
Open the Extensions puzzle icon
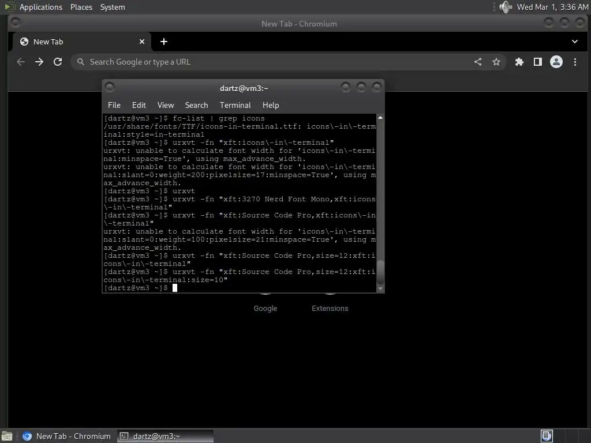point(519,62)
